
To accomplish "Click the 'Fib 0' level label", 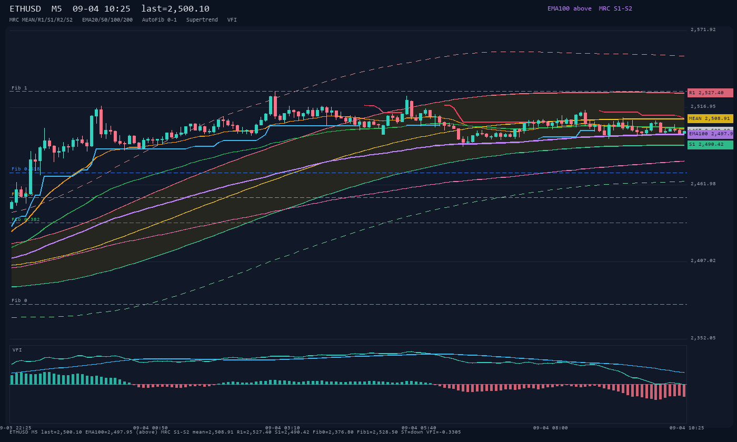I will pyautogui.click(x=19, y=300).
